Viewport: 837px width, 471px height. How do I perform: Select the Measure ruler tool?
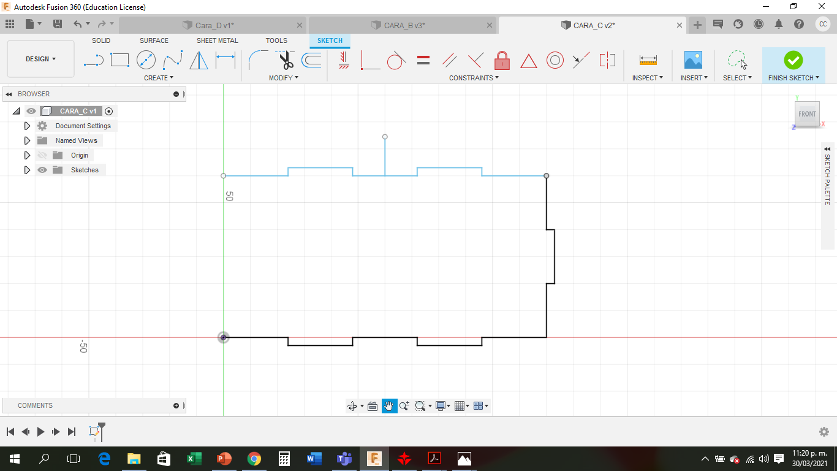(648, 60)
